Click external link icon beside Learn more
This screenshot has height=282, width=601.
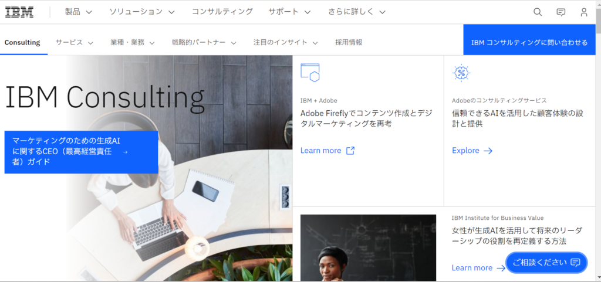(350, 150)
